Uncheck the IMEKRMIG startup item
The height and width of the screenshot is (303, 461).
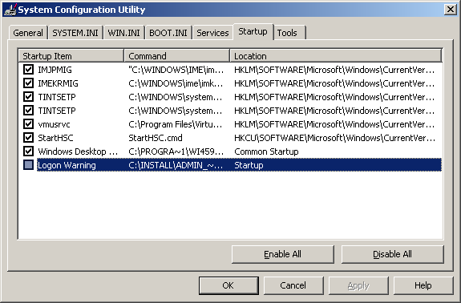pyautogui.click(x=29, y=83)
